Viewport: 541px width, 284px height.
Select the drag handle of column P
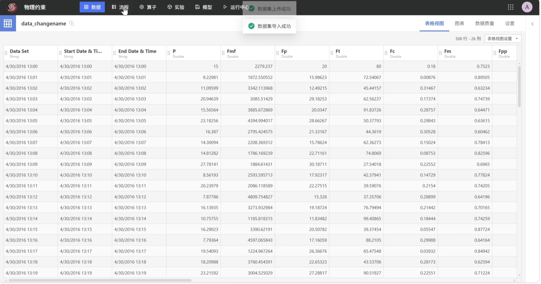(169, 53)
